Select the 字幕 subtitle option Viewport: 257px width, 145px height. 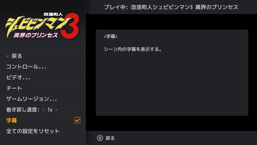click(x=45, y=120)
